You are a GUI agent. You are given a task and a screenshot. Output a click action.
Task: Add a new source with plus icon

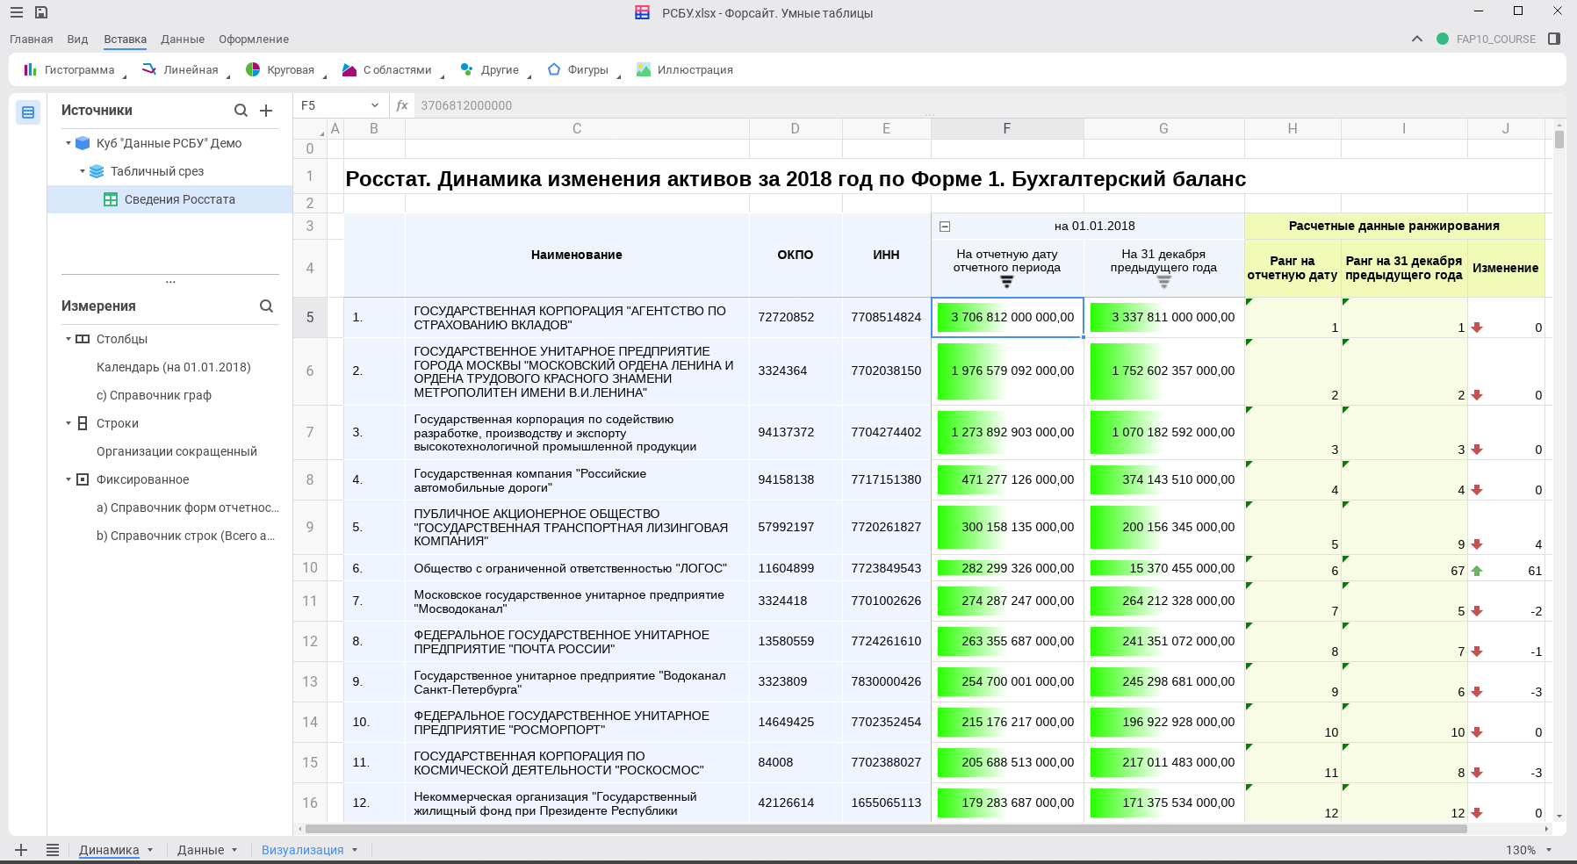pyautogui.click(x=266, y=111)
